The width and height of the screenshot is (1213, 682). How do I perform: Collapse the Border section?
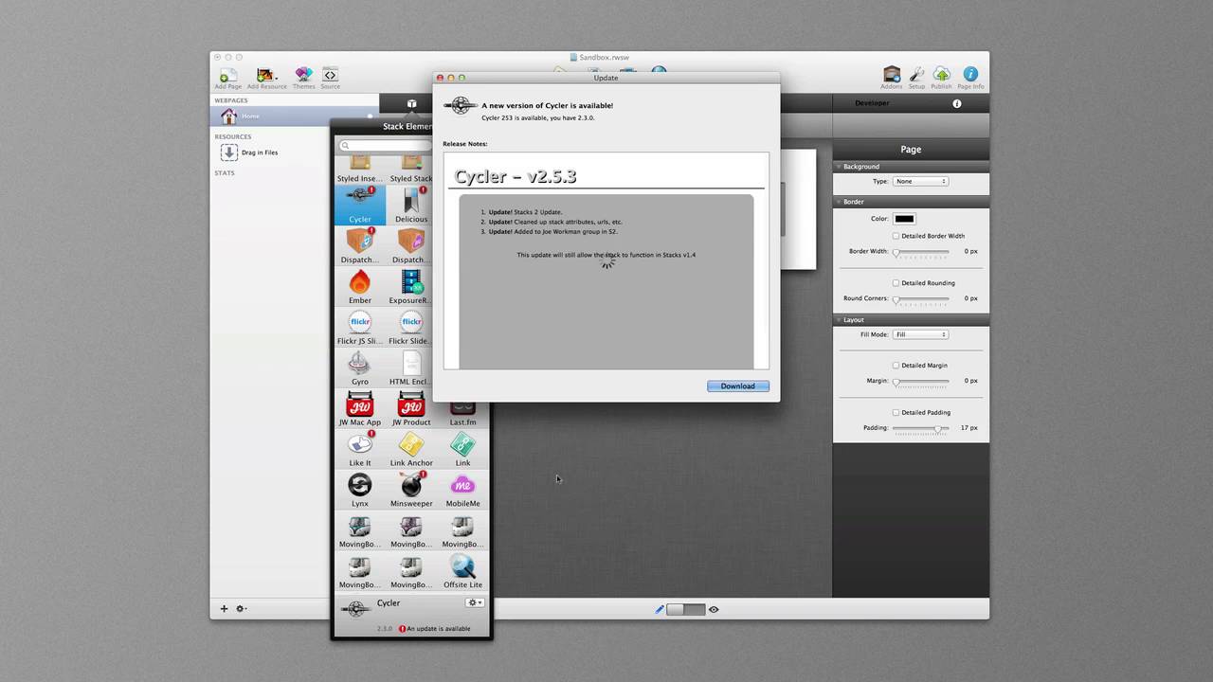pos(839,202)
